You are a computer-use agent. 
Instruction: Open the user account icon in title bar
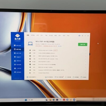[x=79, y=36]
